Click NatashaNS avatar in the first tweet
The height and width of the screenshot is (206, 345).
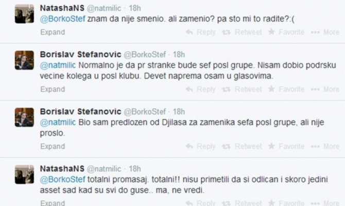tap(24, 14)
